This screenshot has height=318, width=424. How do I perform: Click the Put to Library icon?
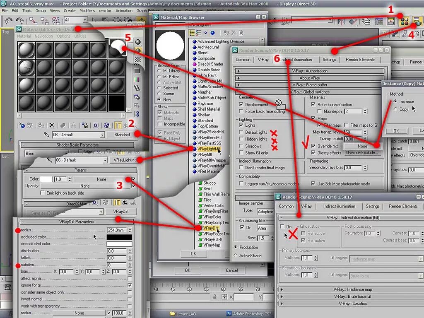[85, 125]
